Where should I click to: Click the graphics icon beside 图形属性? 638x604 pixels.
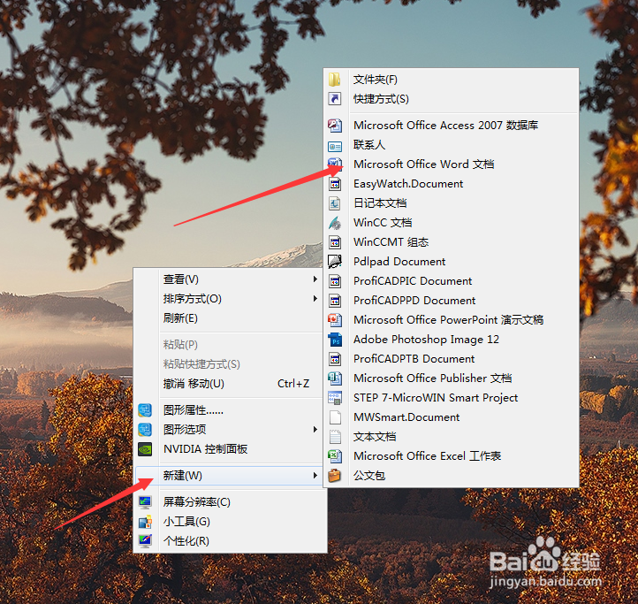(x=145, y=410)
